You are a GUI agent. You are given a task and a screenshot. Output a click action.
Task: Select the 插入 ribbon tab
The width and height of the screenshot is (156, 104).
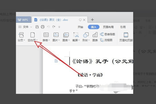coord(94,27)
